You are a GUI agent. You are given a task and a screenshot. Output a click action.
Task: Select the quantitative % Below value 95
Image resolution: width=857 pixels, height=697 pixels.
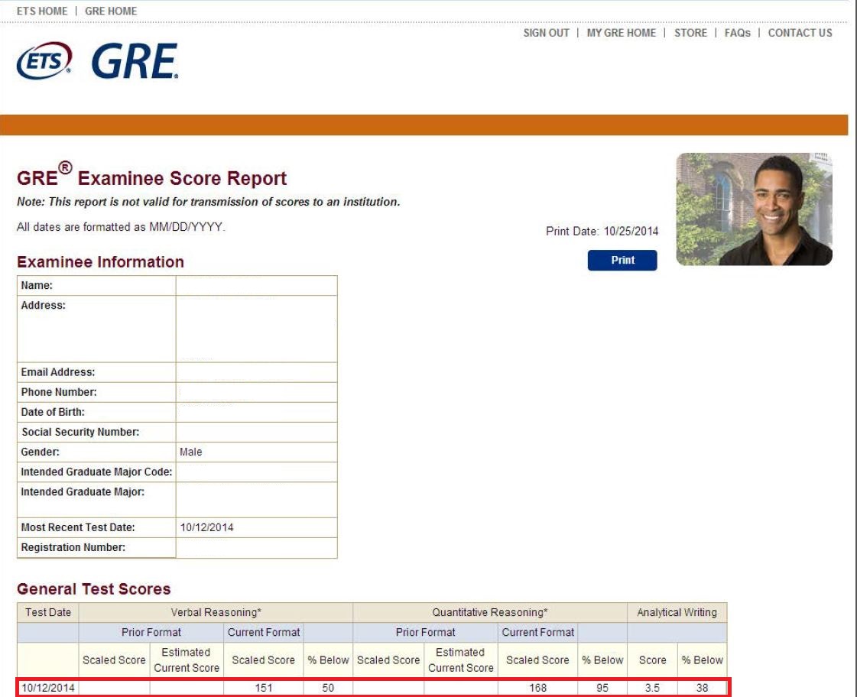point(602,688)
